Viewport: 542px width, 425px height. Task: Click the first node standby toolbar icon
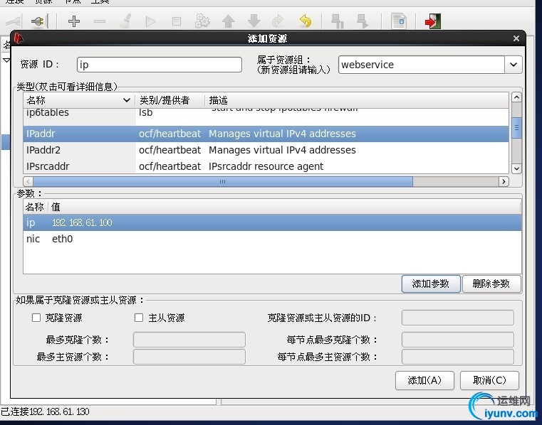click(x=337, y=21)
